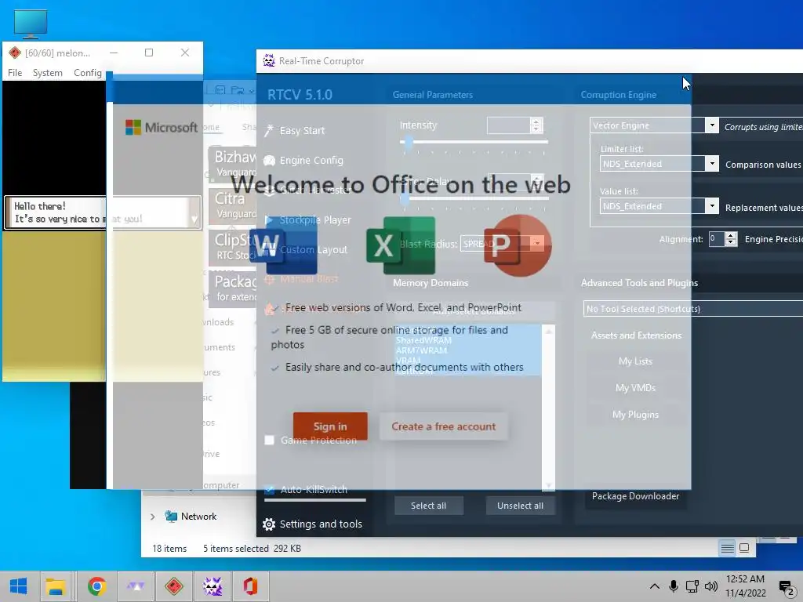The height and width of the screenshot is (602, 803).
Task: Click the Real-Time Corruptor title bar icon
Action: (x=269, y=60)
